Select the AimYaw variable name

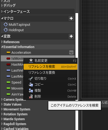coord(17,94)
